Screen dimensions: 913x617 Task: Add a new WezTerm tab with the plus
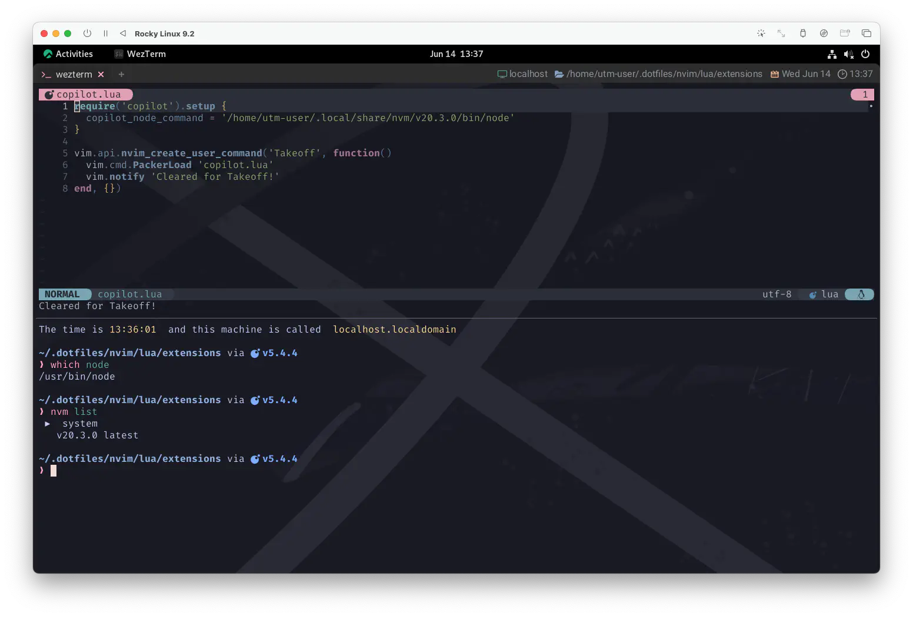[x=121, y=75]
